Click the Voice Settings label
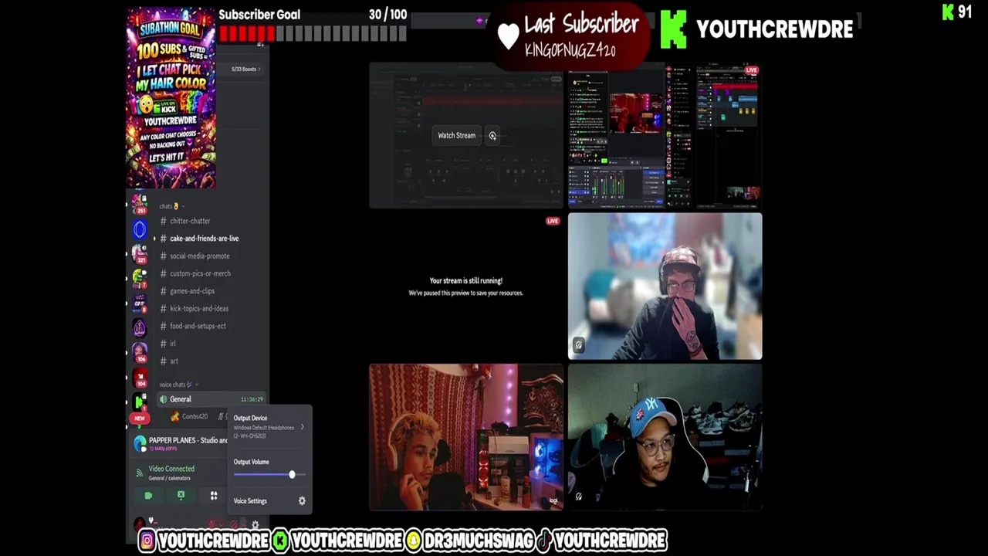 click(250, 501)
